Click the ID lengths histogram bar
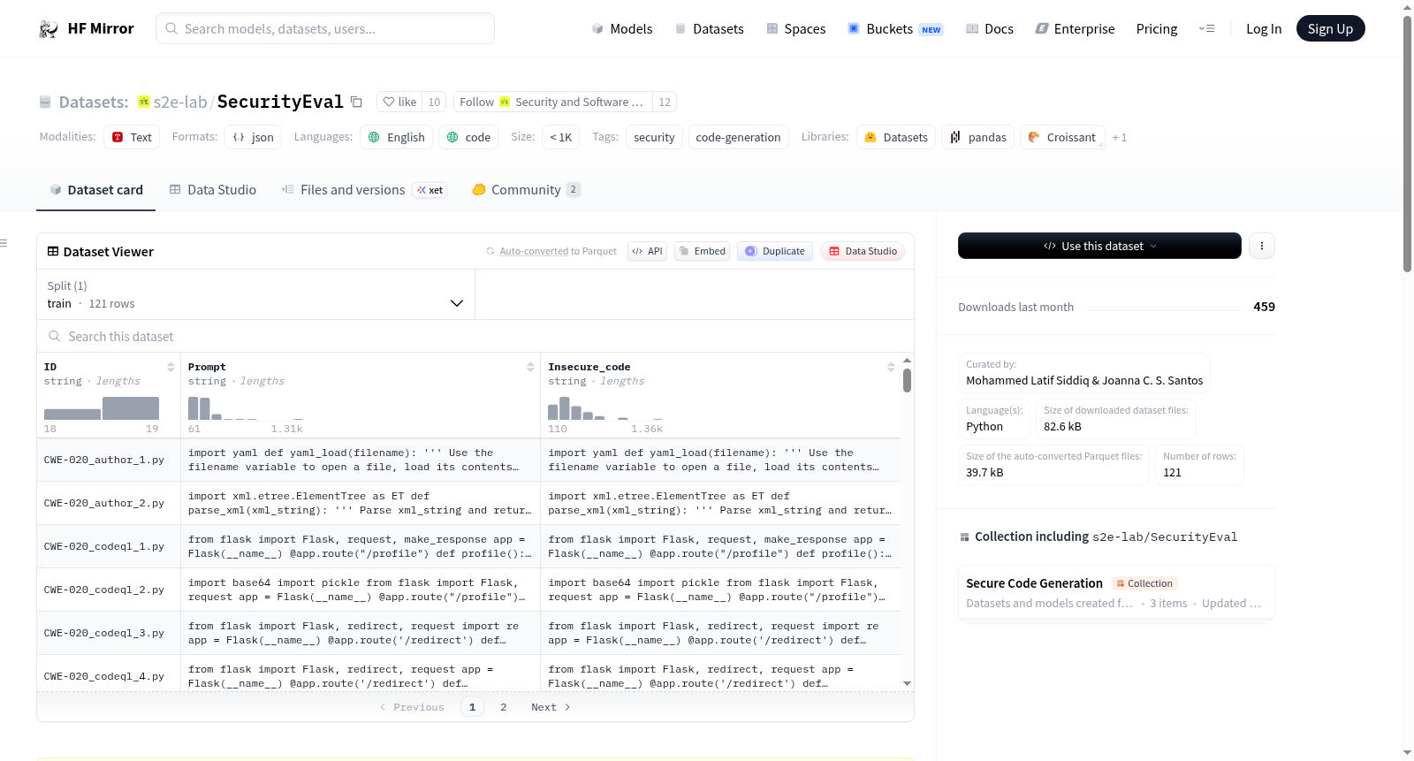The image size is (1414, 761). coord(102,408)
